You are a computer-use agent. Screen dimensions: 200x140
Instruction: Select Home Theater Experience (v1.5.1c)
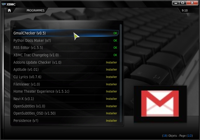[x=65, y=91]
